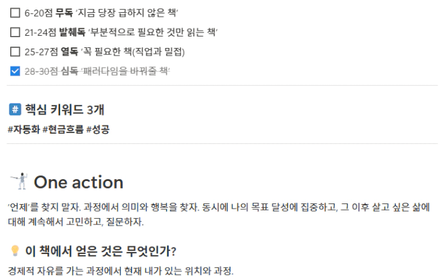Click the light bulb emoji icon
The image size is (444, 277).
(x=15, y=251)
